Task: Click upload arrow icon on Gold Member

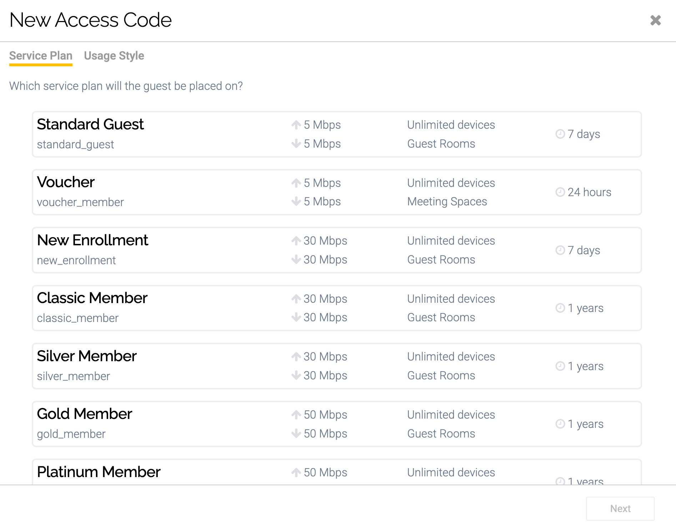Action: 296,415
